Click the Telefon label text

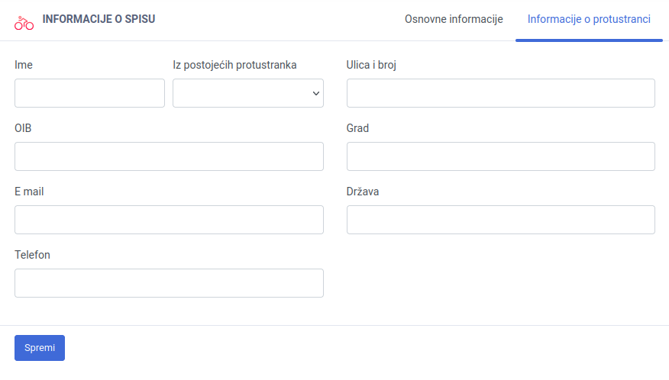pos(32,255)
